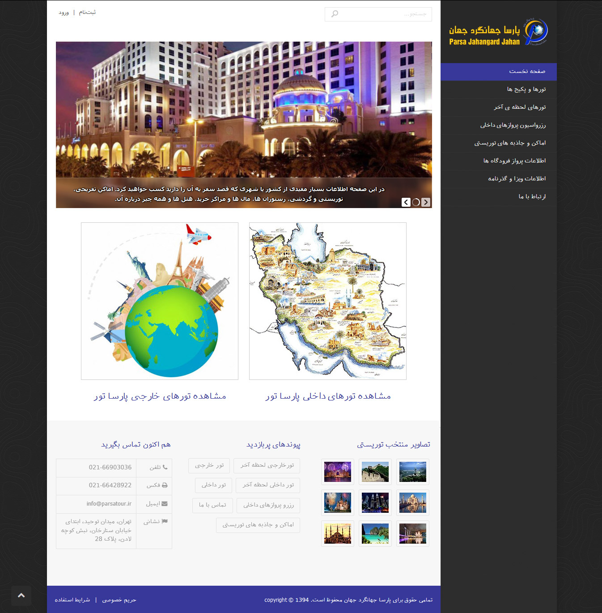Click the fax printer icon

(165, 485)
